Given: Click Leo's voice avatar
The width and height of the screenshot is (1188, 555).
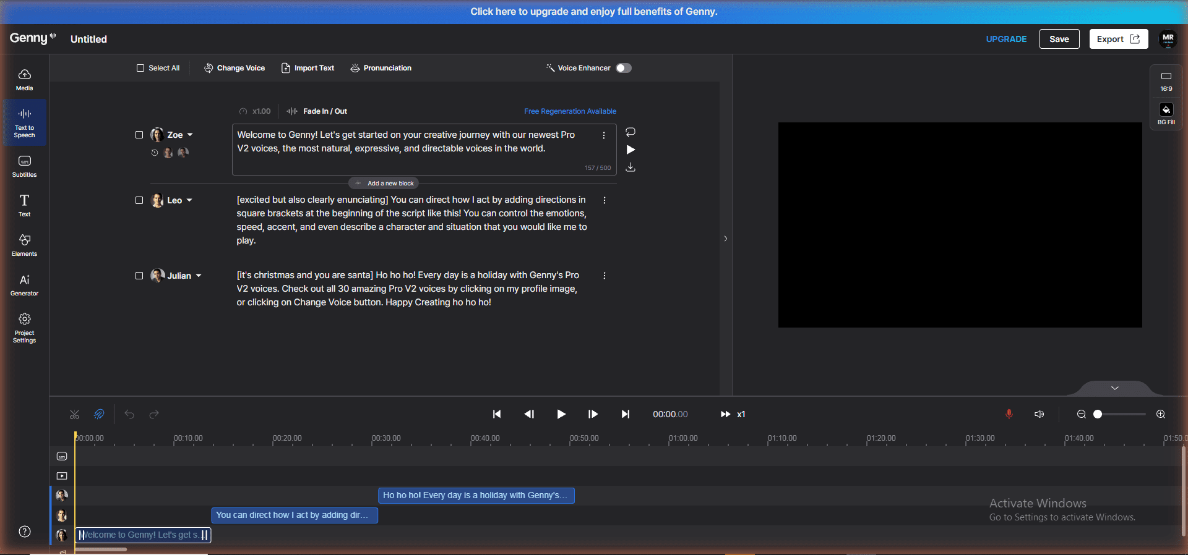Looking at the screenshot, I should (157, 200).
